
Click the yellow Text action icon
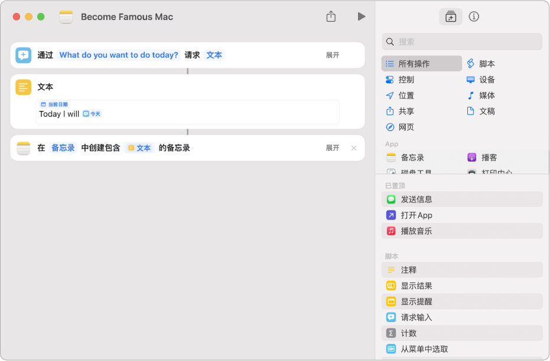[x=24, y=87]
